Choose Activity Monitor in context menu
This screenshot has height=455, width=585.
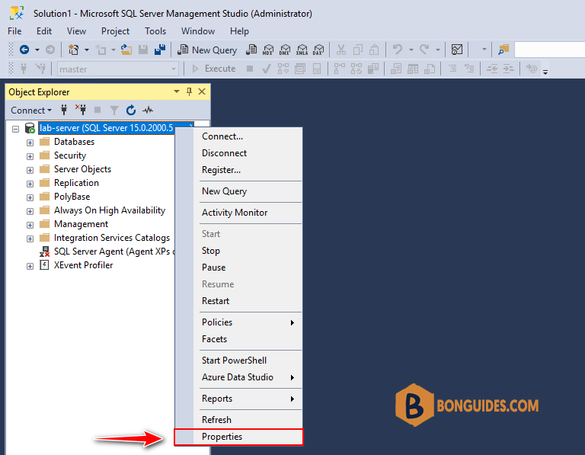pyautogui.click(x=235, y=213)
